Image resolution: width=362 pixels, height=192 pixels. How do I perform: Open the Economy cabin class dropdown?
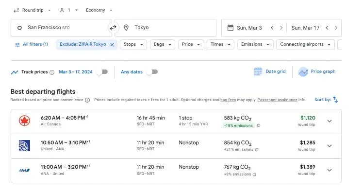99,10
